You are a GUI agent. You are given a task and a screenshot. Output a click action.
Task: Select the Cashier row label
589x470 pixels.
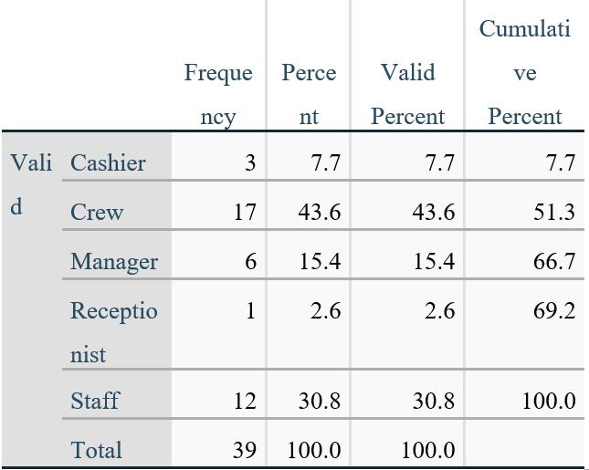point(108,163)
